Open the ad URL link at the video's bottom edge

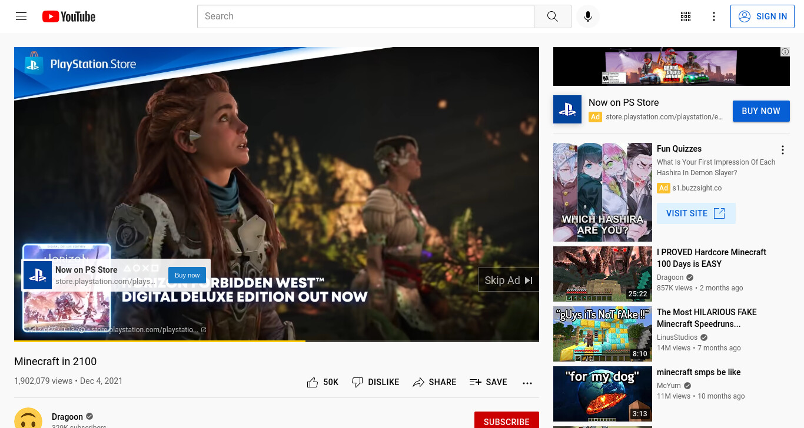(148, 330)
